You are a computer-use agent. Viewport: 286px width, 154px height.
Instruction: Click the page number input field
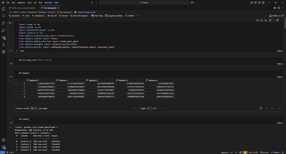(x=149, y=108)
